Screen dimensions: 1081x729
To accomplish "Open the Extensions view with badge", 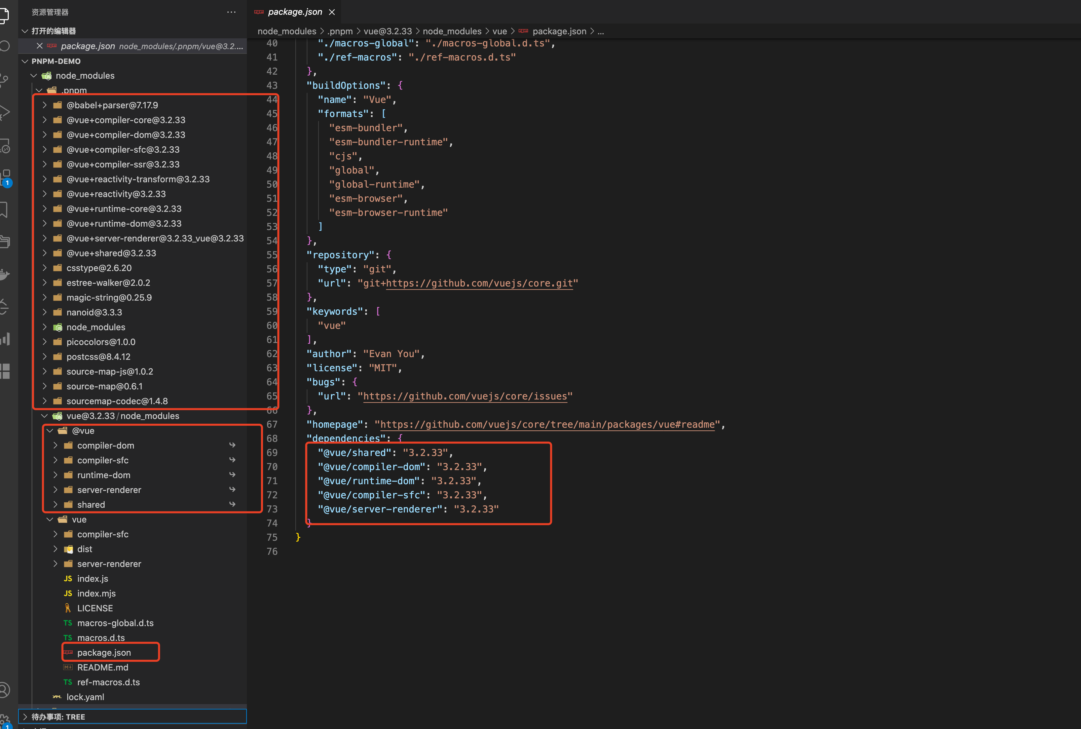I will [6, 178].
